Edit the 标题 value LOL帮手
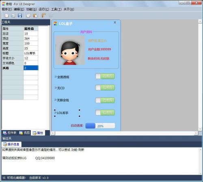The width and height of the screenshot is (203, 182). coord(31,53)
